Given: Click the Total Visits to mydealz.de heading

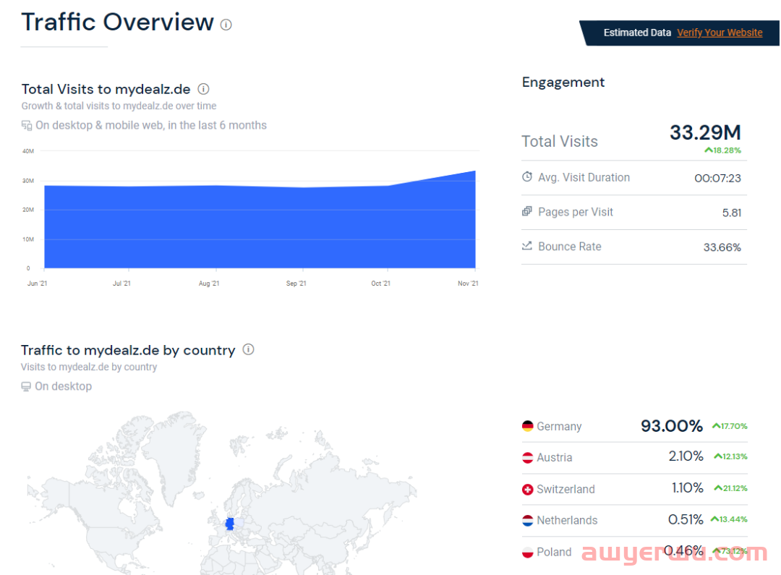Looking at the screenshot, I should (106, 89).
